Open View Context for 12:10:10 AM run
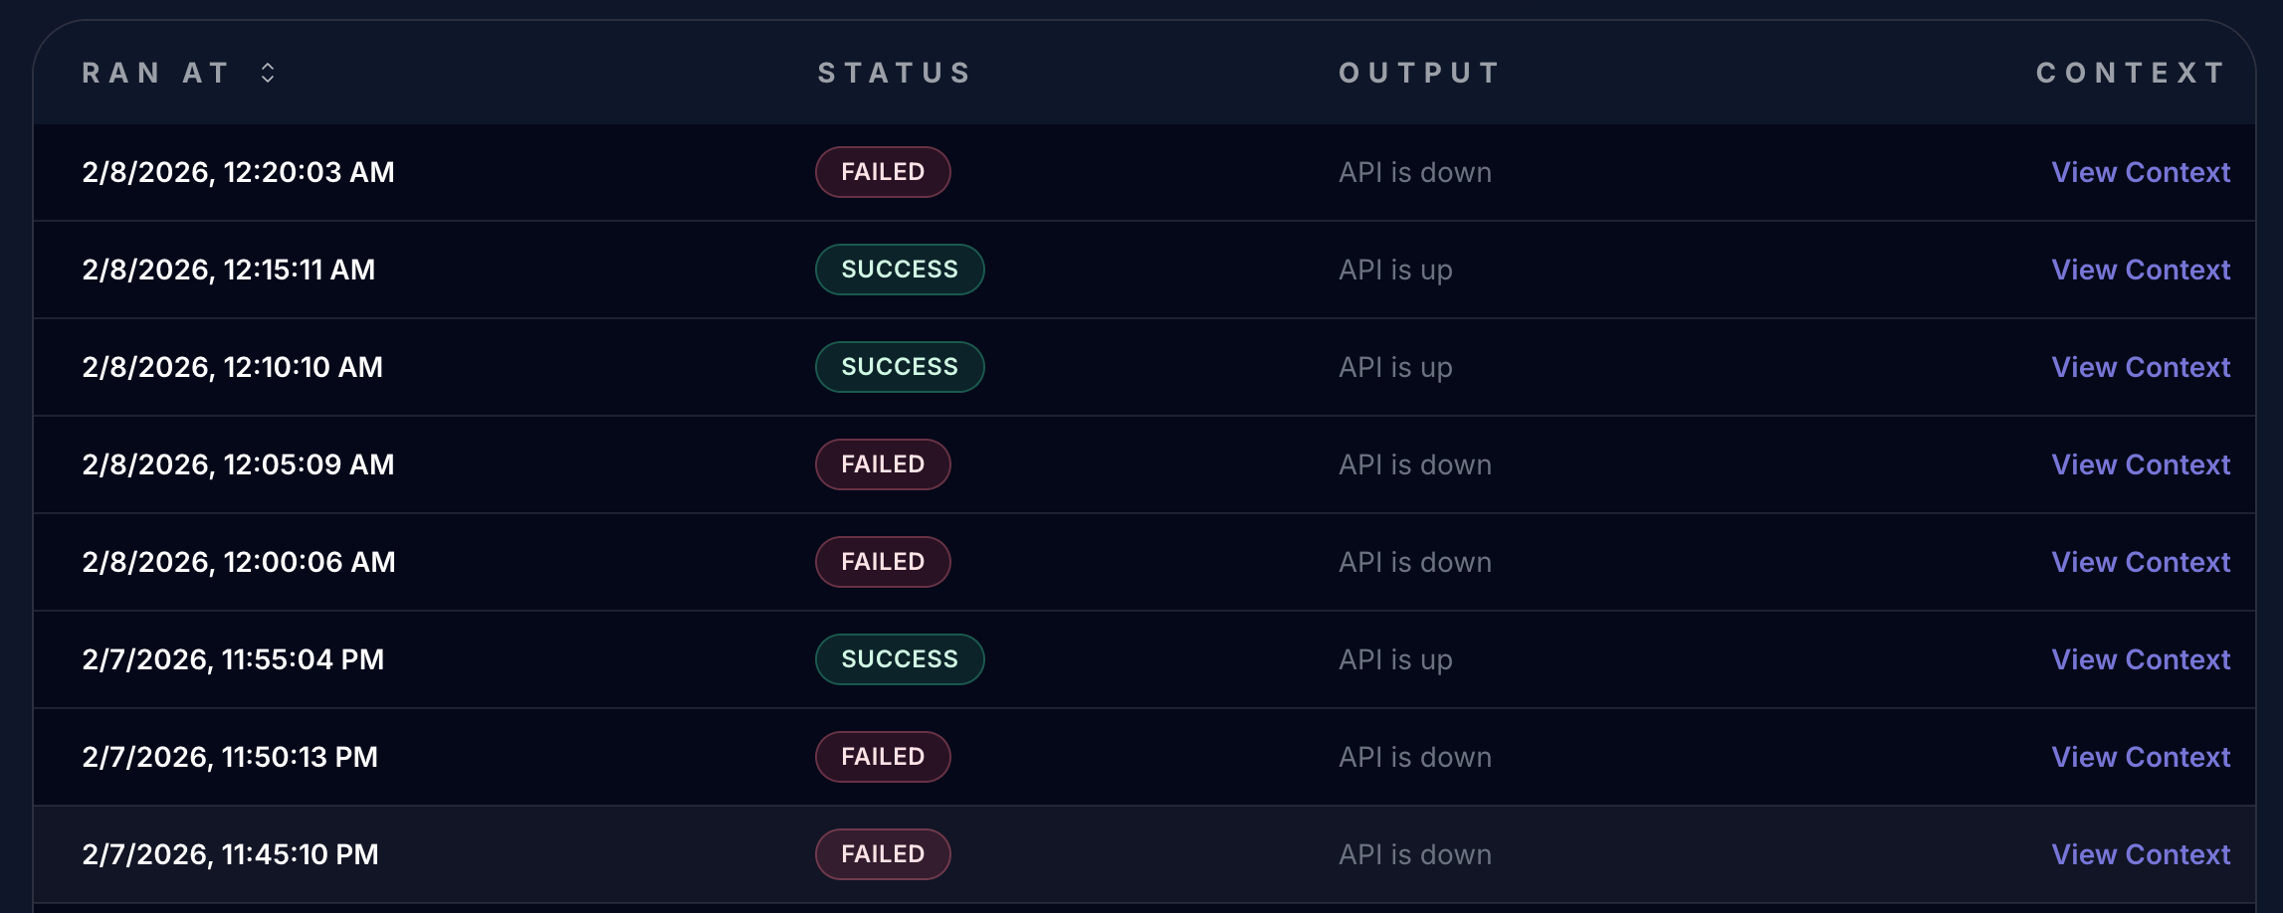 pos(2141,367)
